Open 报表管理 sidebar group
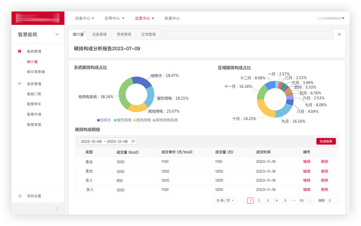This screenshot has height=226, width=361. (x=34, y=84)
